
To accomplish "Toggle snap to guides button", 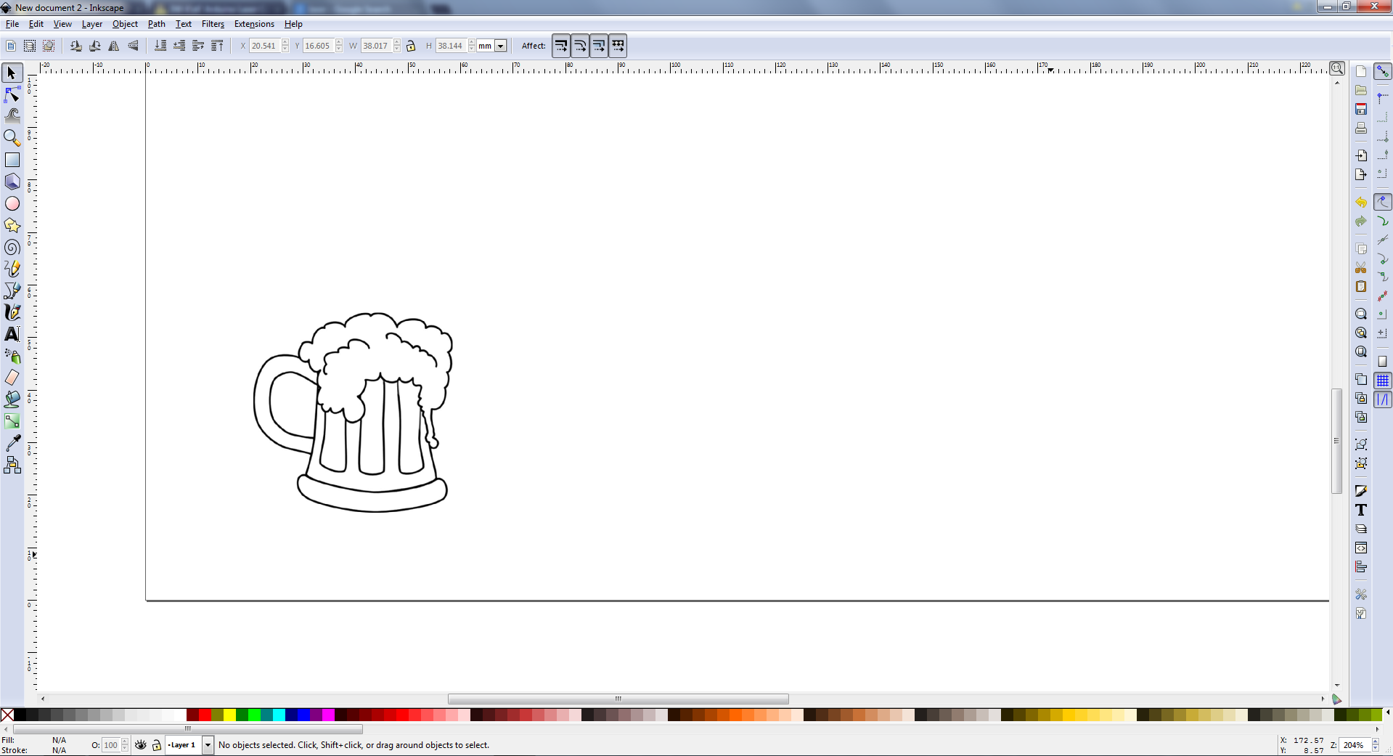I will 1383,399.
